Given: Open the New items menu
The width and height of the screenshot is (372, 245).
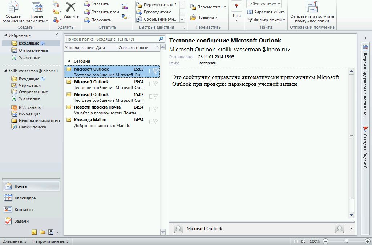Looking at the screenshot, I should (x=37, y=12).
